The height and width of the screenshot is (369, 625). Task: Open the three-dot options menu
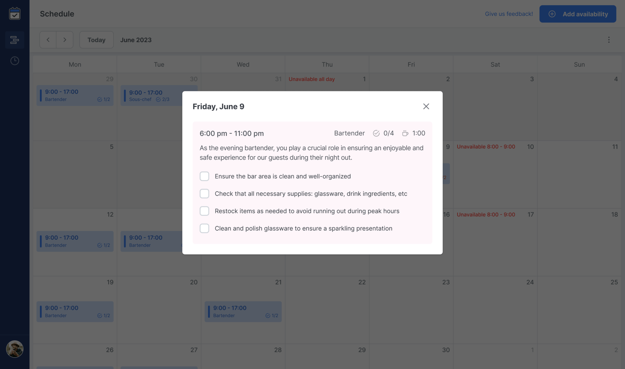click(x=609, y=40)
